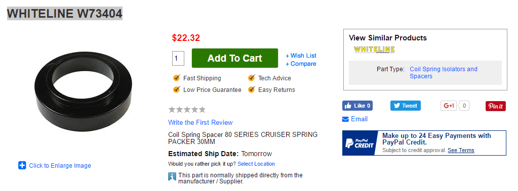Click the Email envelope icon
Viewport: 518px width, 191px height.
345,119
